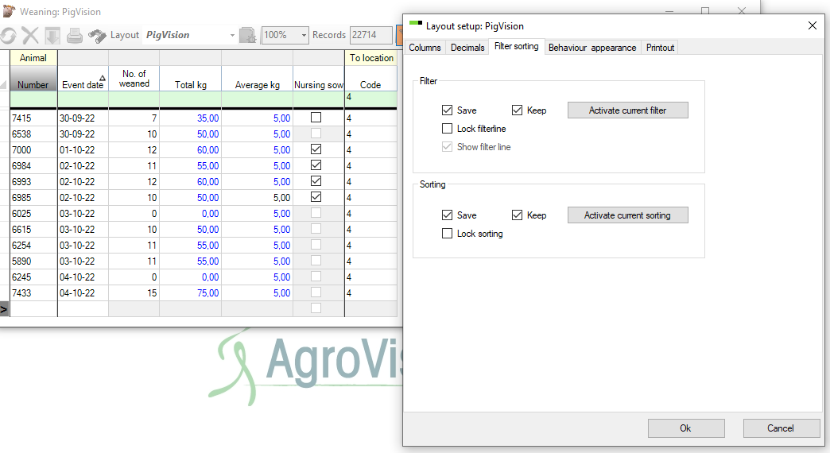Select animal number 7415 cell
Viewport: 830px width, 453px height.
(x=33, y=118)
